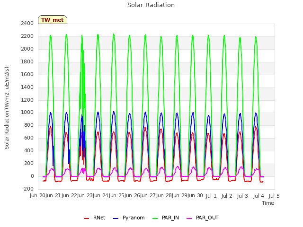This screenshot has width=303, height=227.
Task: Click the Jun 28 x-axis tick label
Action: [x=164, y=195]
